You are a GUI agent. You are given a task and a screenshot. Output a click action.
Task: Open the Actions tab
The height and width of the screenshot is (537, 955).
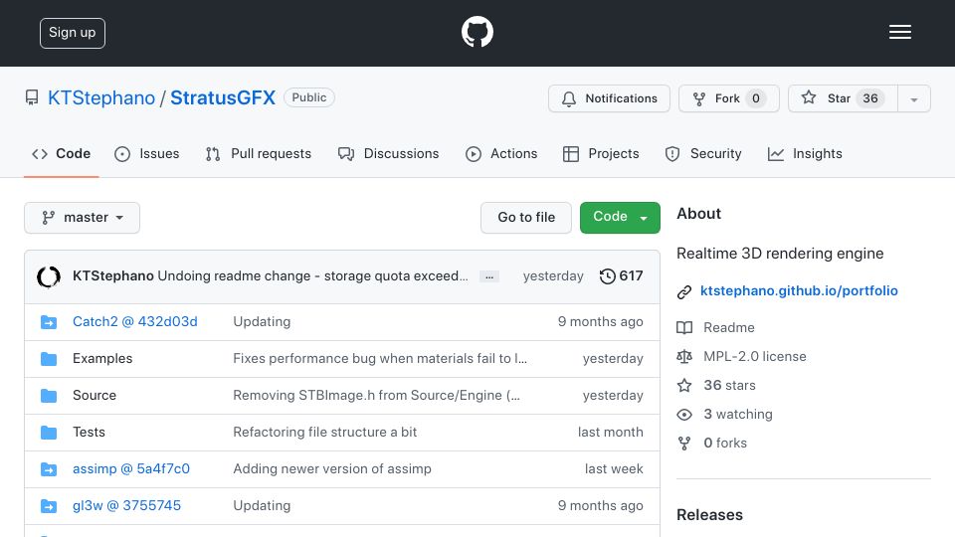click(x=501, y=154)
